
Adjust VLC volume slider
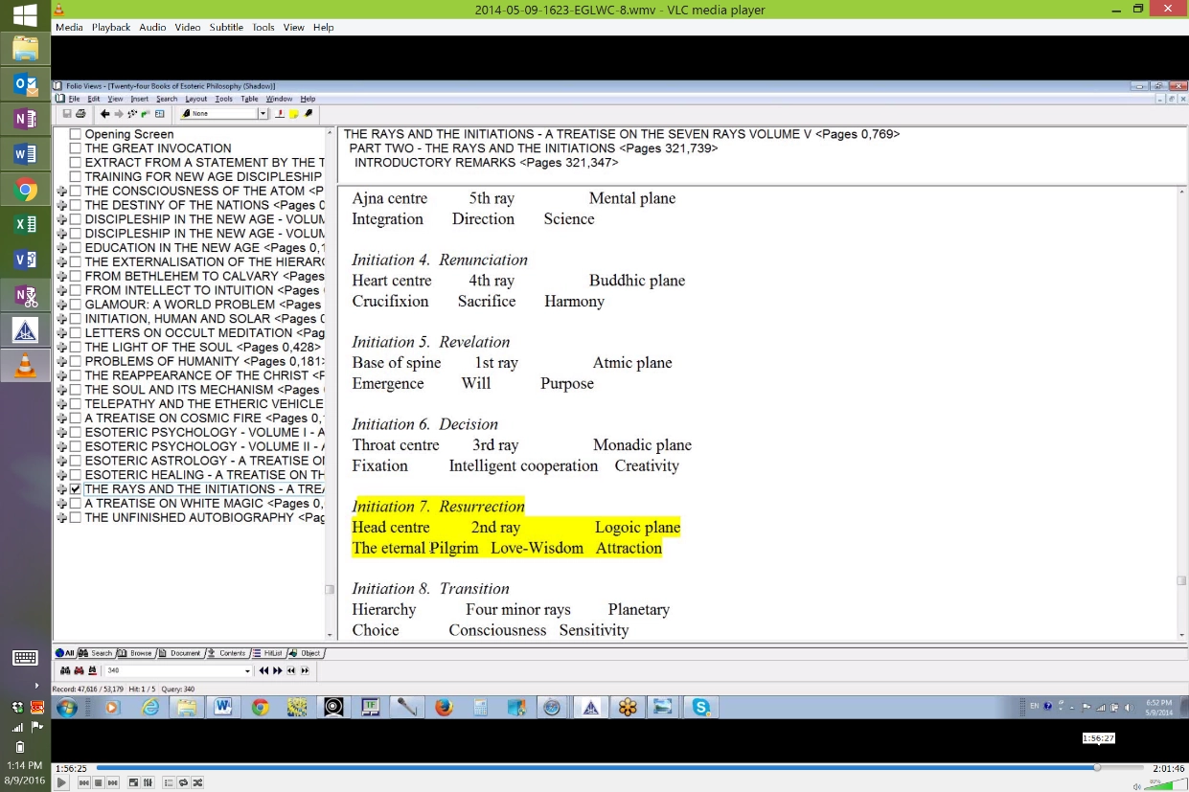tap(1164, 784)
